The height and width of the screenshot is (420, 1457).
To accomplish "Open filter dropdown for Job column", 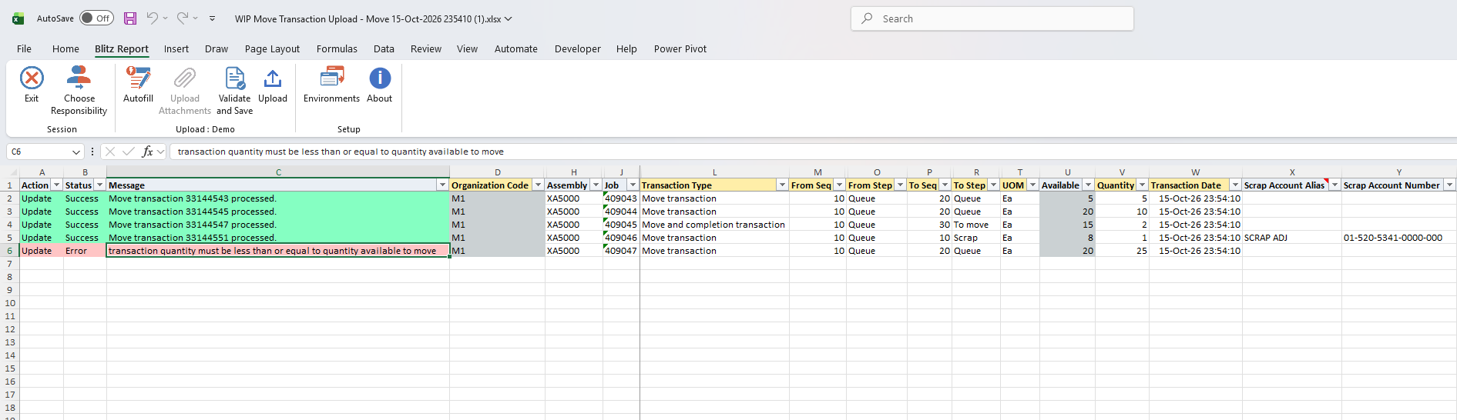I will (633, 185).
